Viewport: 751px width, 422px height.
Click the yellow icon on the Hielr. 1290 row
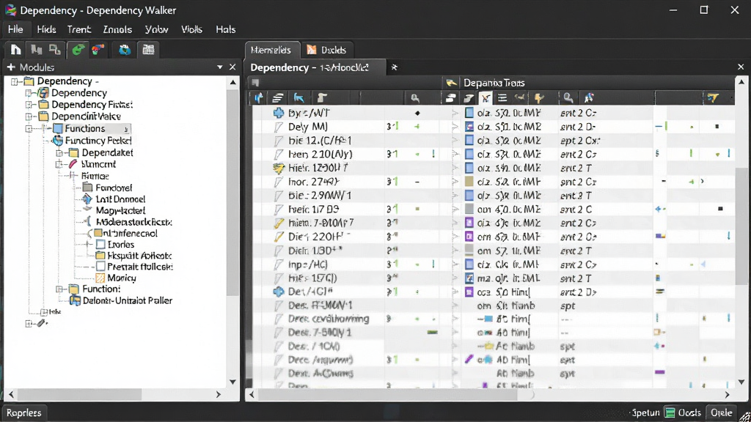tap(278, 168)
